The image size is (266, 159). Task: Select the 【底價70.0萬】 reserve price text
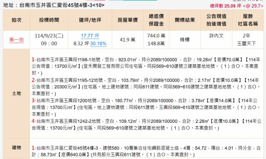(228, 60)
